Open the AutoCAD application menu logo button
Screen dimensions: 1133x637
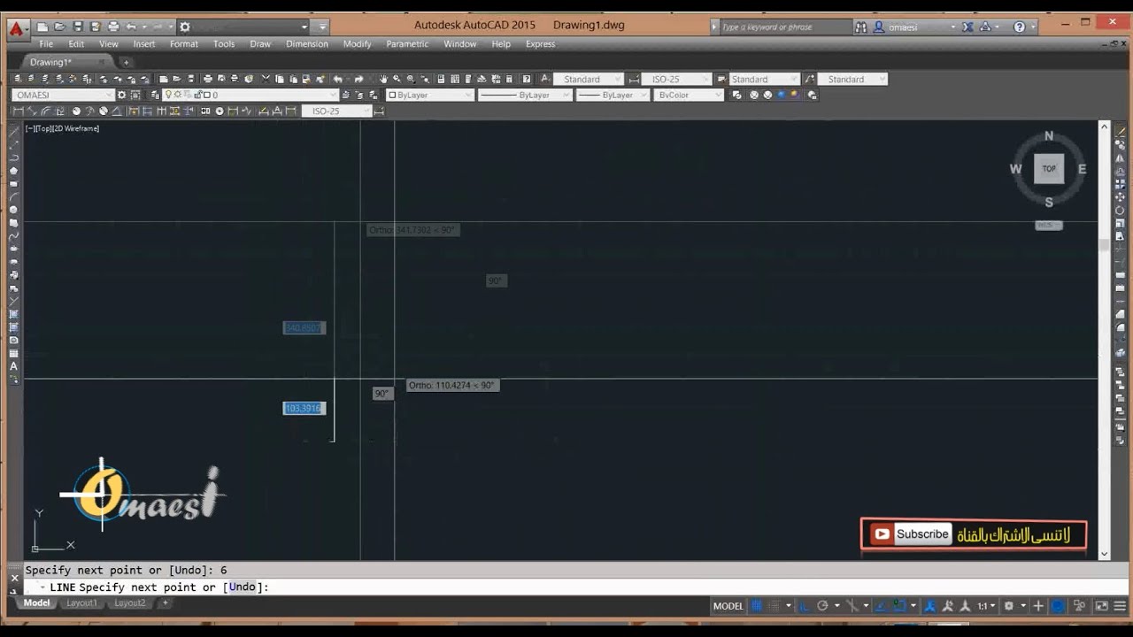tap(15, 27)
